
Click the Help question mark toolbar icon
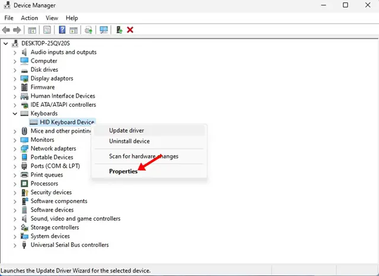tap(62, 30)
